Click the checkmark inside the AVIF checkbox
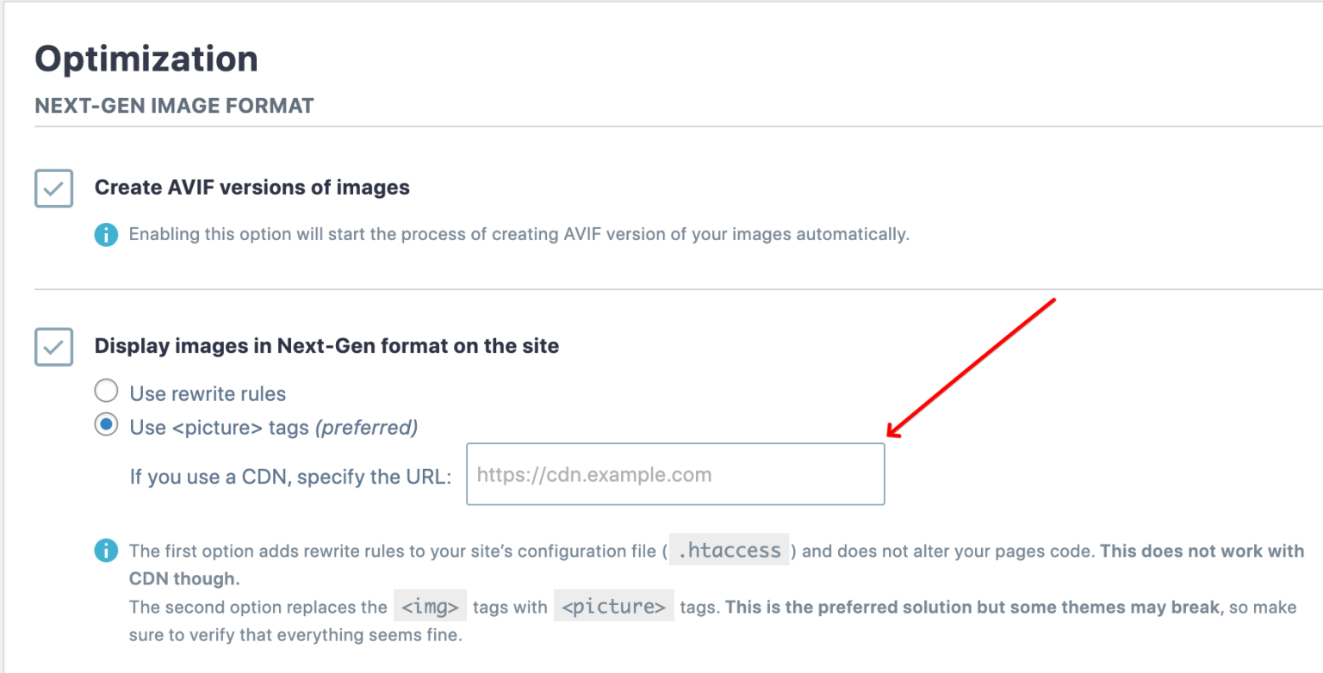This screenshot has height=673, width=1323. pyautogui.click(x=53, y=188)
